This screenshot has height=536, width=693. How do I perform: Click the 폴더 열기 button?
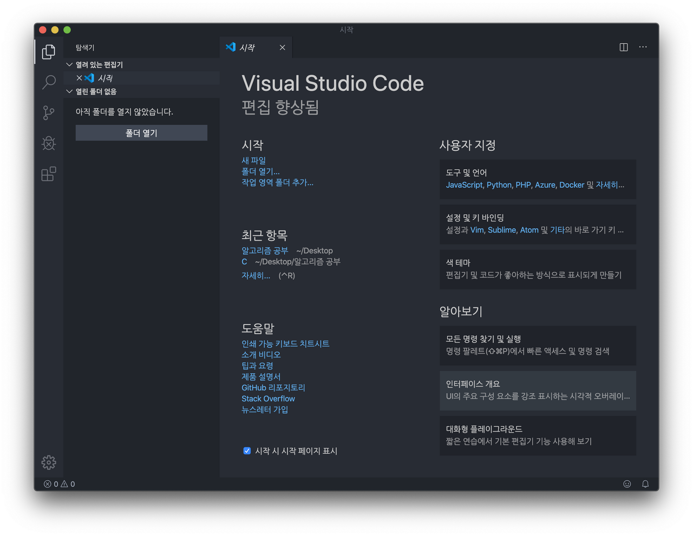click(141, 133)
